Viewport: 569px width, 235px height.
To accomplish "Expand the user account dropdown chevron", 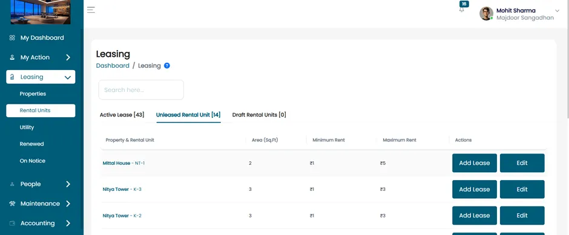I will (x=557, y=10).
